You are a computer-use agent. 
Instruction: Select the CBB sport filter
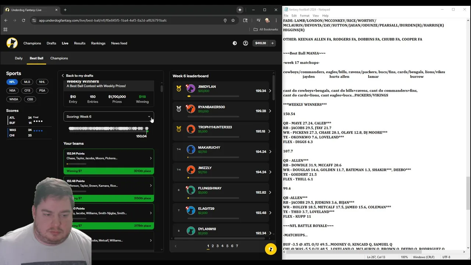(30, 99)
